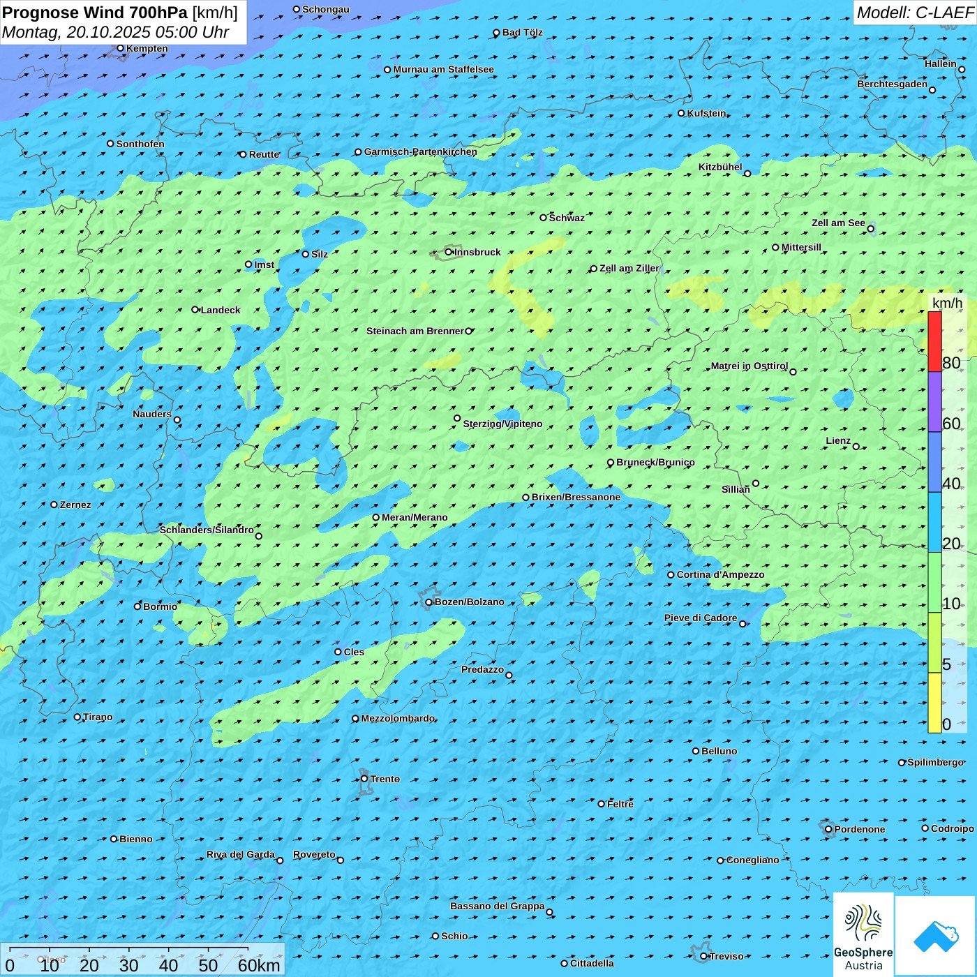977x977 pixels.
Task: Select the Kufstein location marker
Action: 682,113
